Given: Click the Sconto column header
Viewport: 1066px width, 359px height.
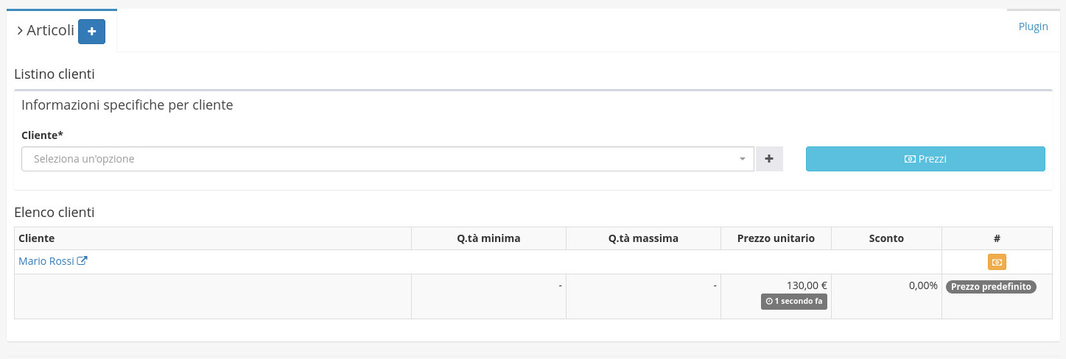Looking at the screenshot, I should click(886, 238).
